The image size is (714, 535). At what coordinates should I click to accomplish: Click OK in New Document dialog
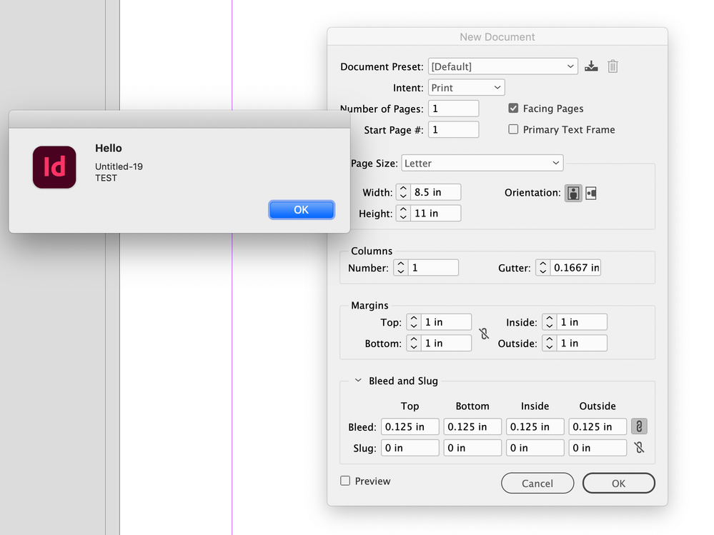(618, 484)
